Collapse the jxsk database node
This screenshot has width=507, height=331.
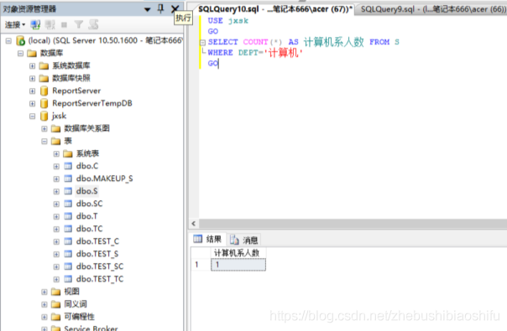click(33, 116)
